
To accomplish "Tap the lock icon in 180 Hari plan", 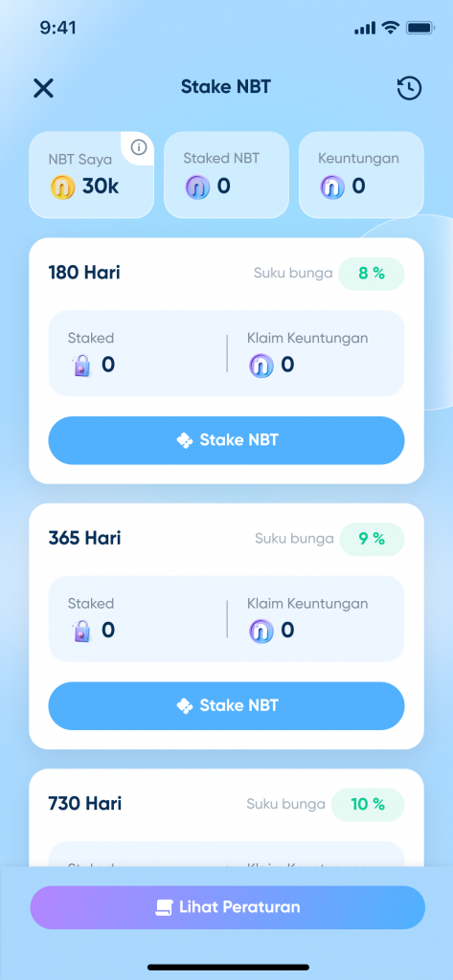I will tap(82, 365).
